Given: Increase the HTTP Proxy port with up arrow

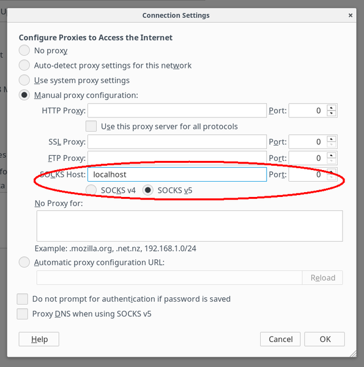Looking at the screenshot, I should 331,108.
